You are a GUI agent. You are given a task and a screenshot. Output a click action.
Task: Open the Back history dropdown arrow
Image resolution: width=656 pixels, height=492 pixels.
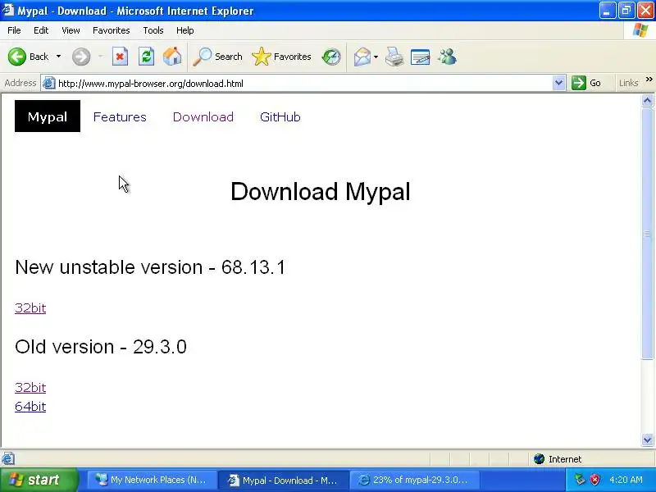(58, 57)
